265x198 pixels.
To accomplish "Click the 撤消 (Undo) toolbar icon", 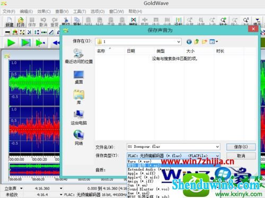I will coord(43,22).
